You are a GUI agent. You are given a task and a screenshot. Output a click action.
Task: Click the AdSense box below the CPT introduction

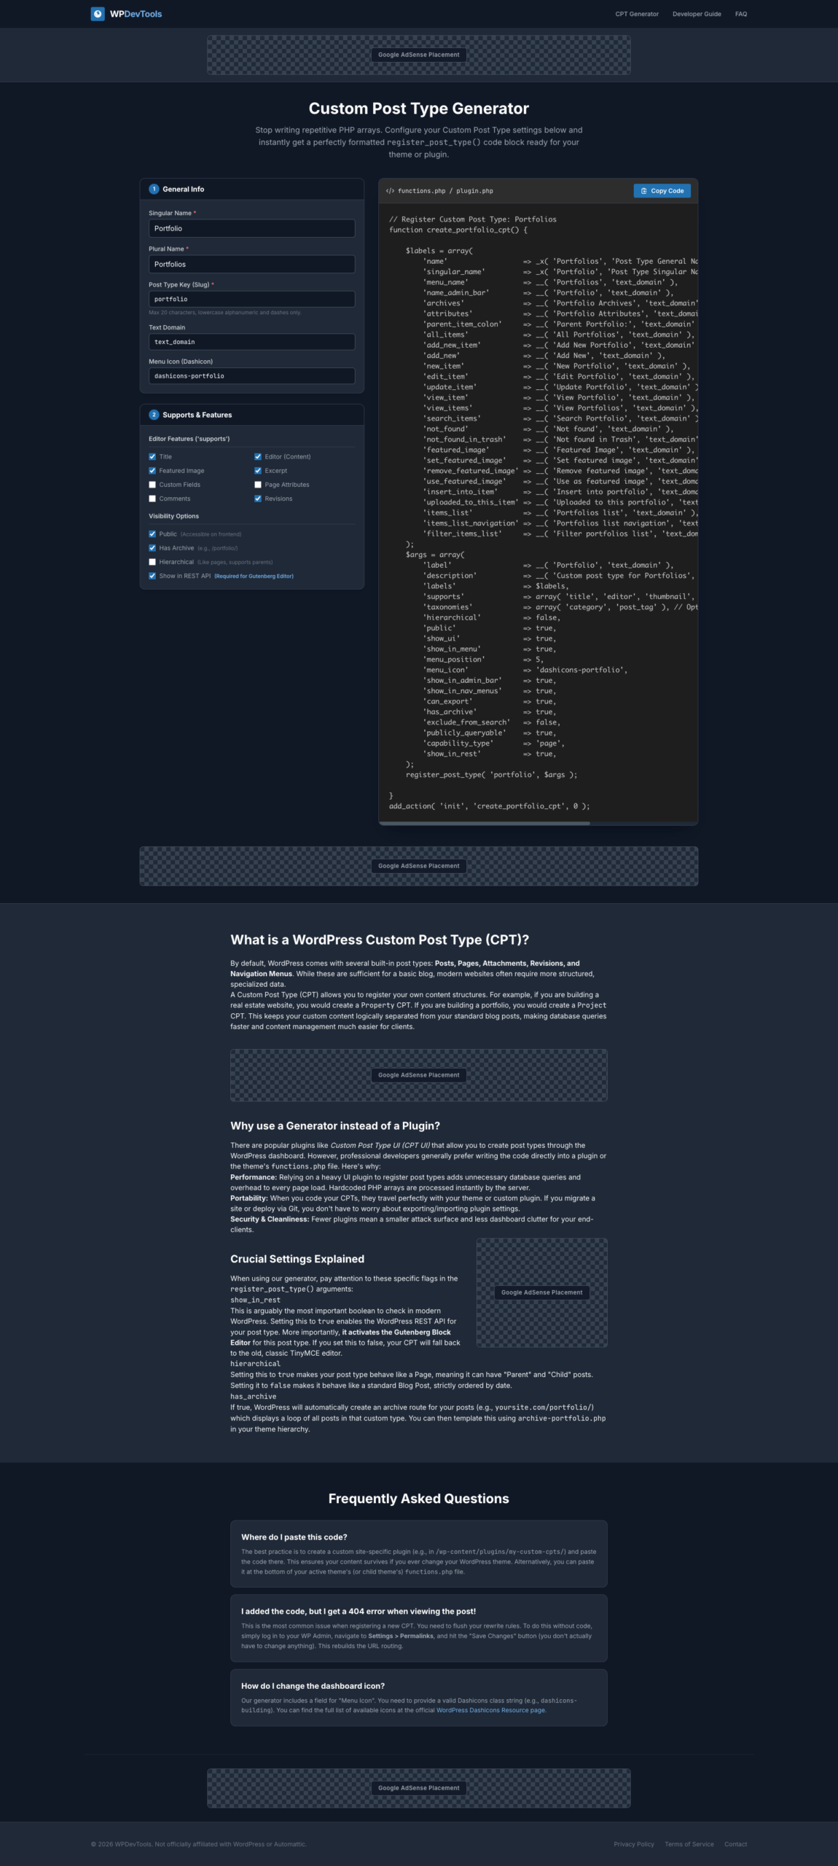tap(419, 1075)
